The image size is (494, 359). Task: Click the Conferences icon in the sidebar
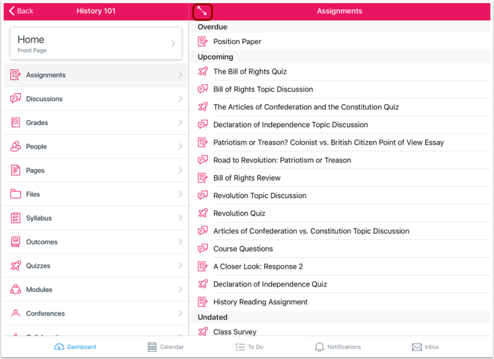click(x=16, y=313)
